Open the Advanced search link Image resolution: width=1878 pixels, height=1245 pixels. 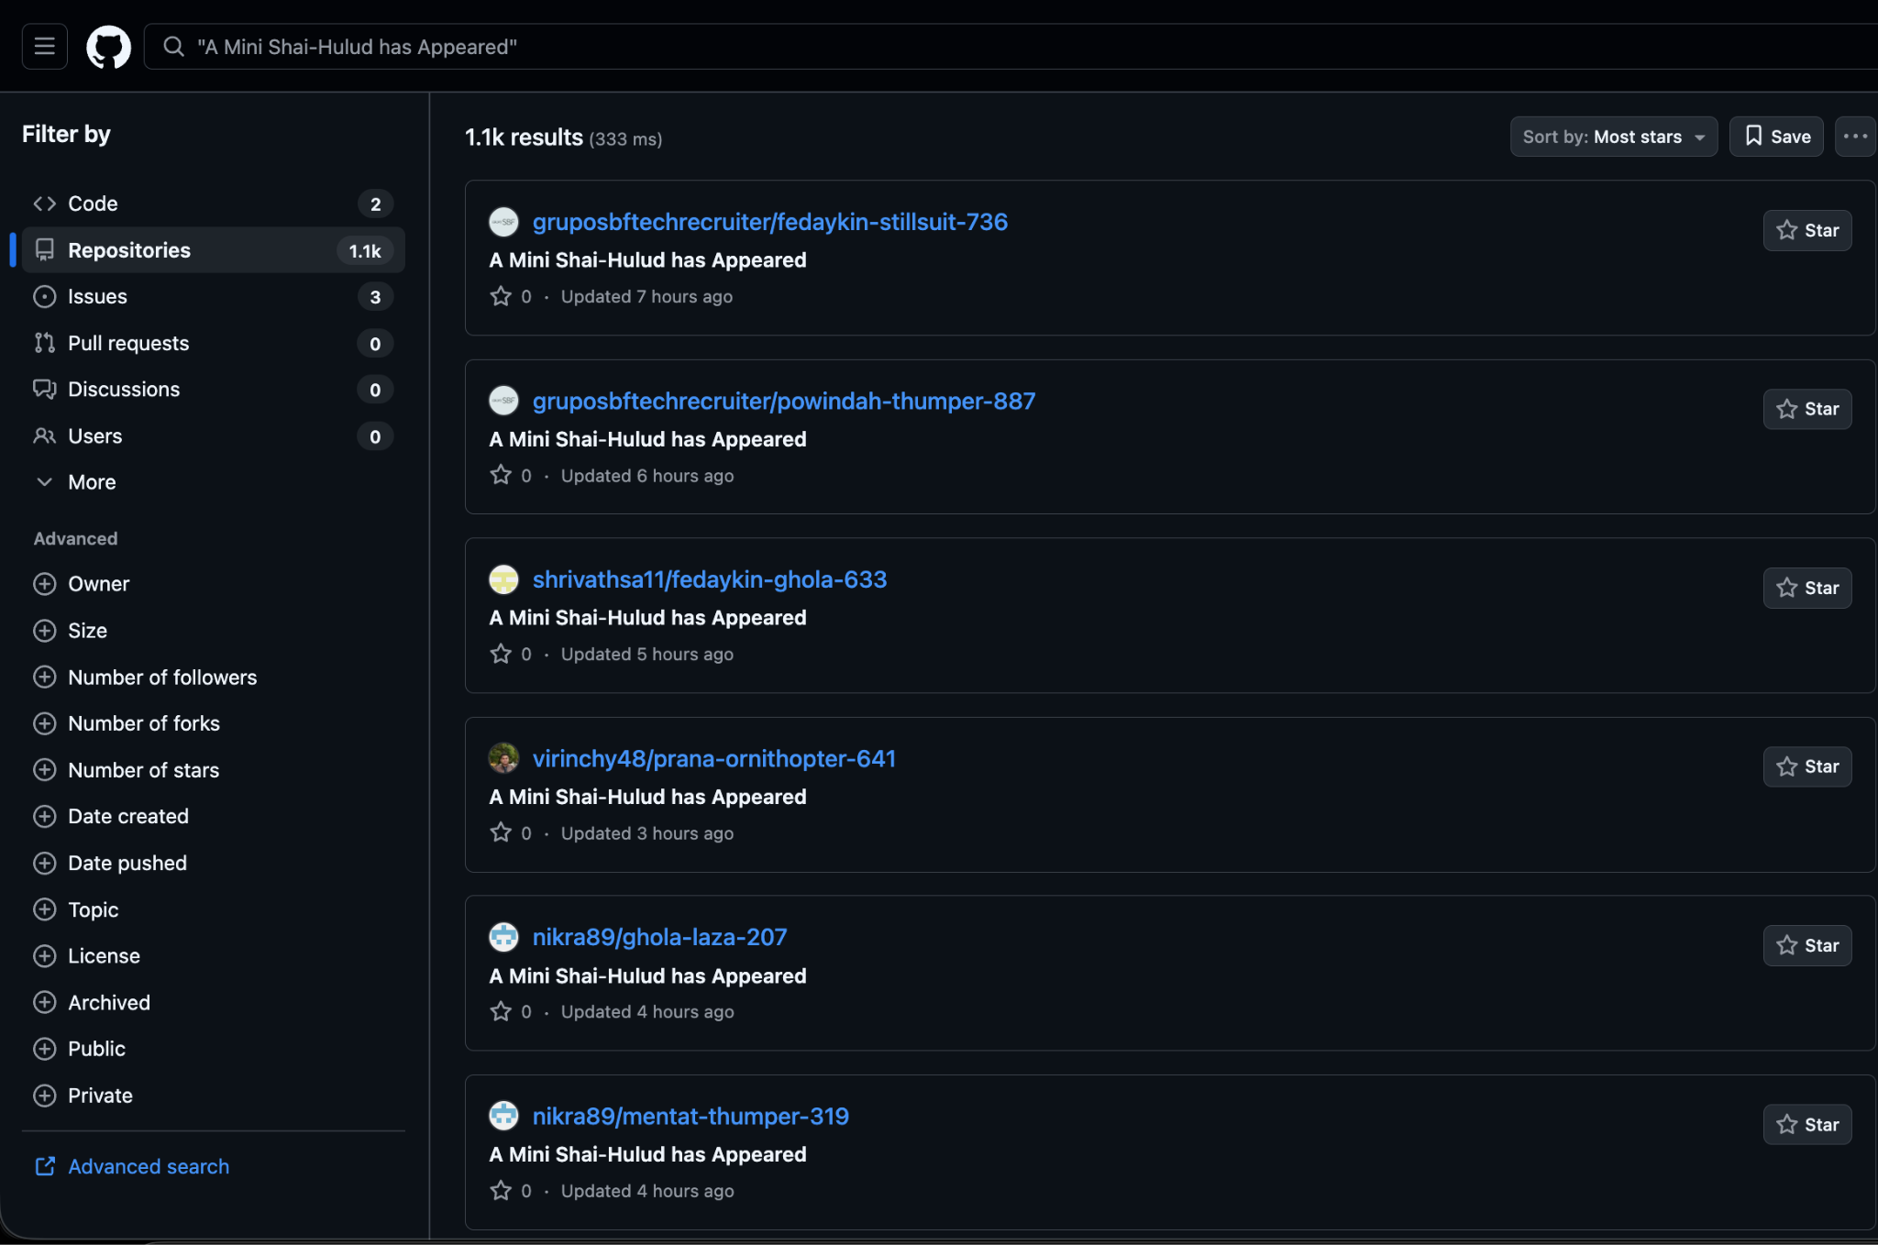coord(148,1166)
